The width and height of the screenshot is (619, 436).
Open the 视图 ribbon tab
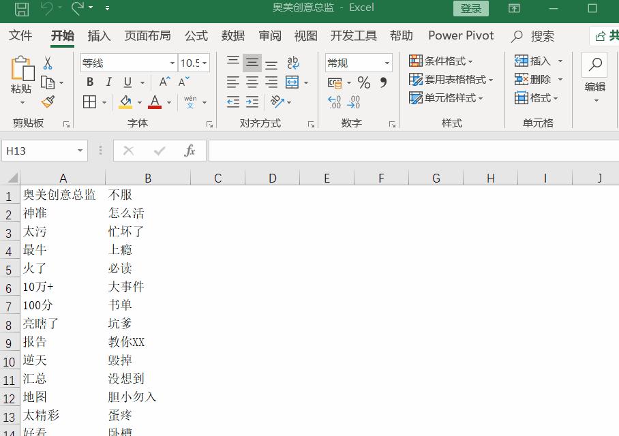(305, 35)
